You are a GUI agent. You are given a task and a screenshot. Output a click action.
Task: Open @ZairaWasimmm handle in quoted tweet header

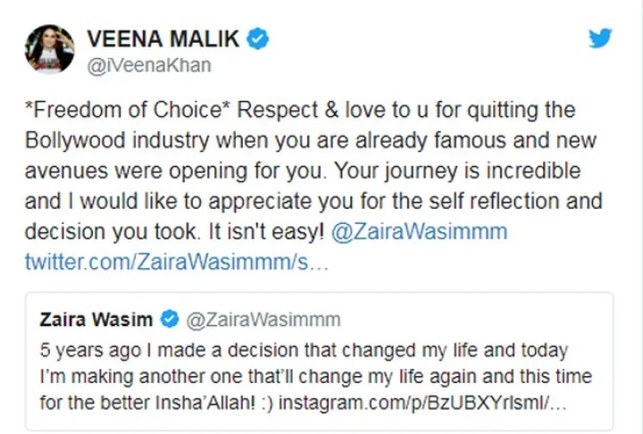click(263, 319)
